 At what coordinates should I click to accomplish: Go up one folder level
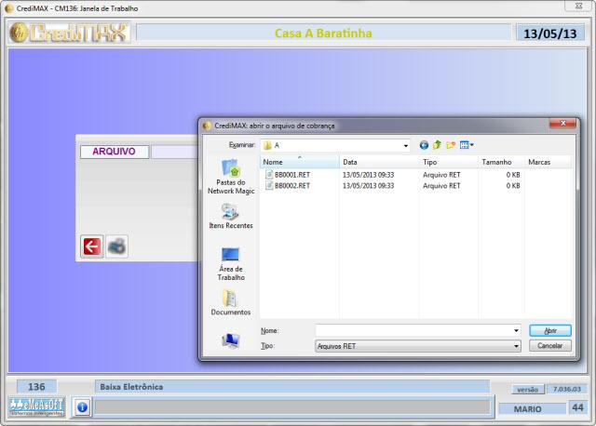438,145
